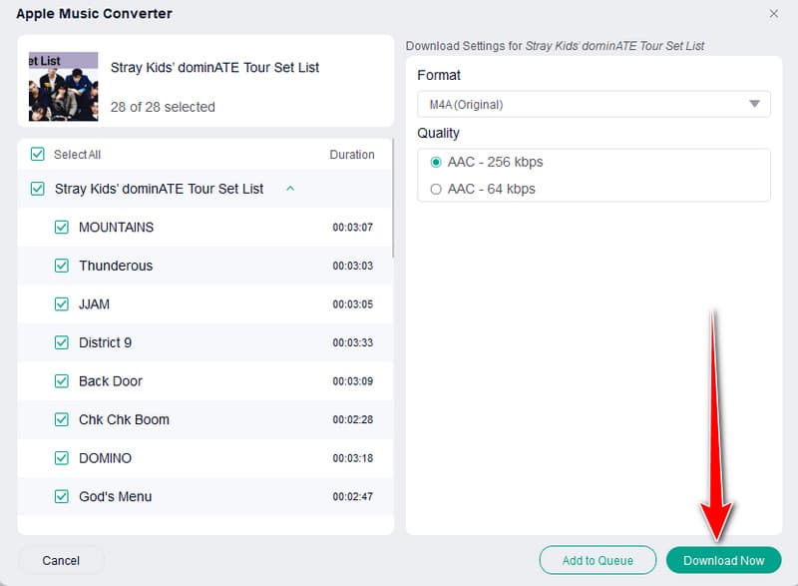Toggle the District 9 checkbox
The image size is (798, 586).
coord(61,342)
